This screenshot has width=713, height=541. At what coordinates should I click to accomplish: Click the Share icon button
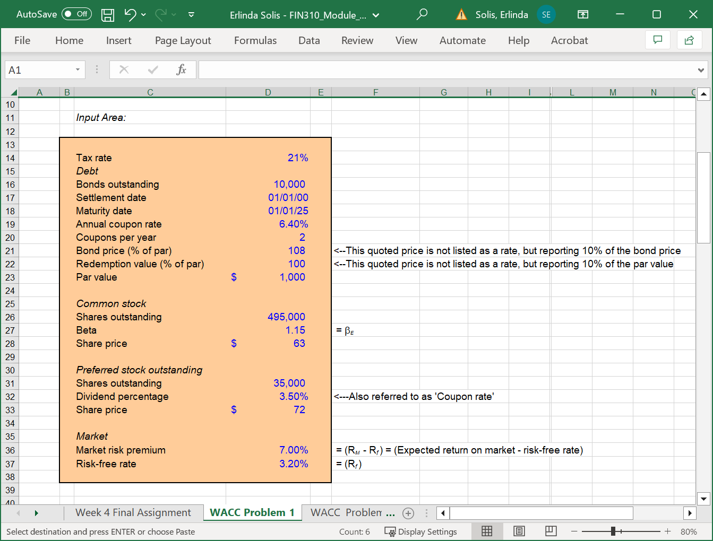tap(689, 40)
